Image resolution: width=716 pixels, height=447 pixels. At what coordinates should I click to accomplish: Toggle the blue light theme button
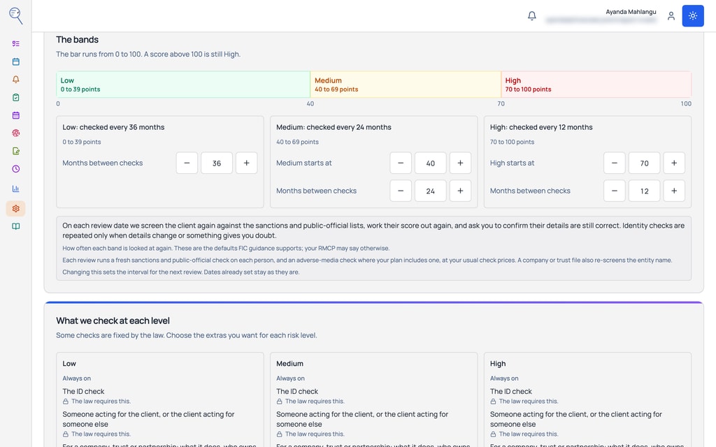click(693, 16)
